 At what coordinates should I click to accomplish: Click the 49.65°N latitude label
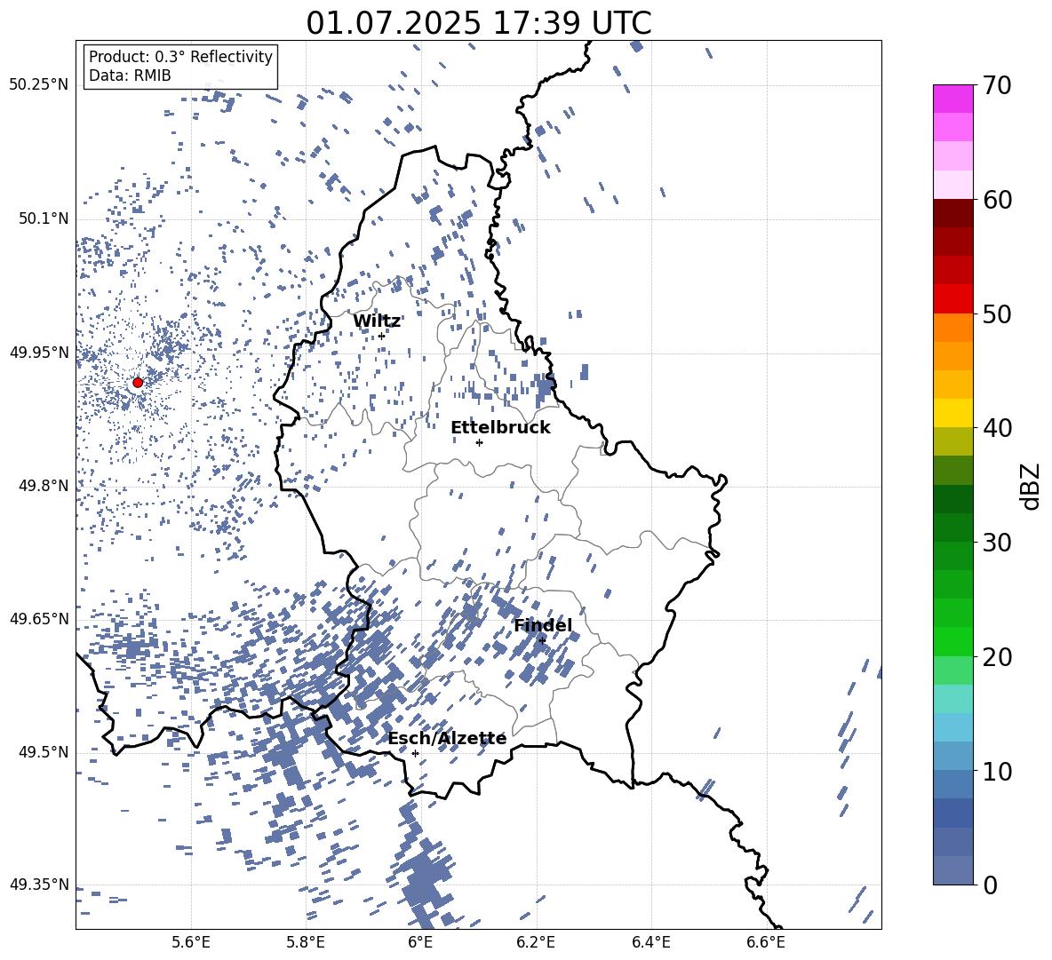(39, 619)
